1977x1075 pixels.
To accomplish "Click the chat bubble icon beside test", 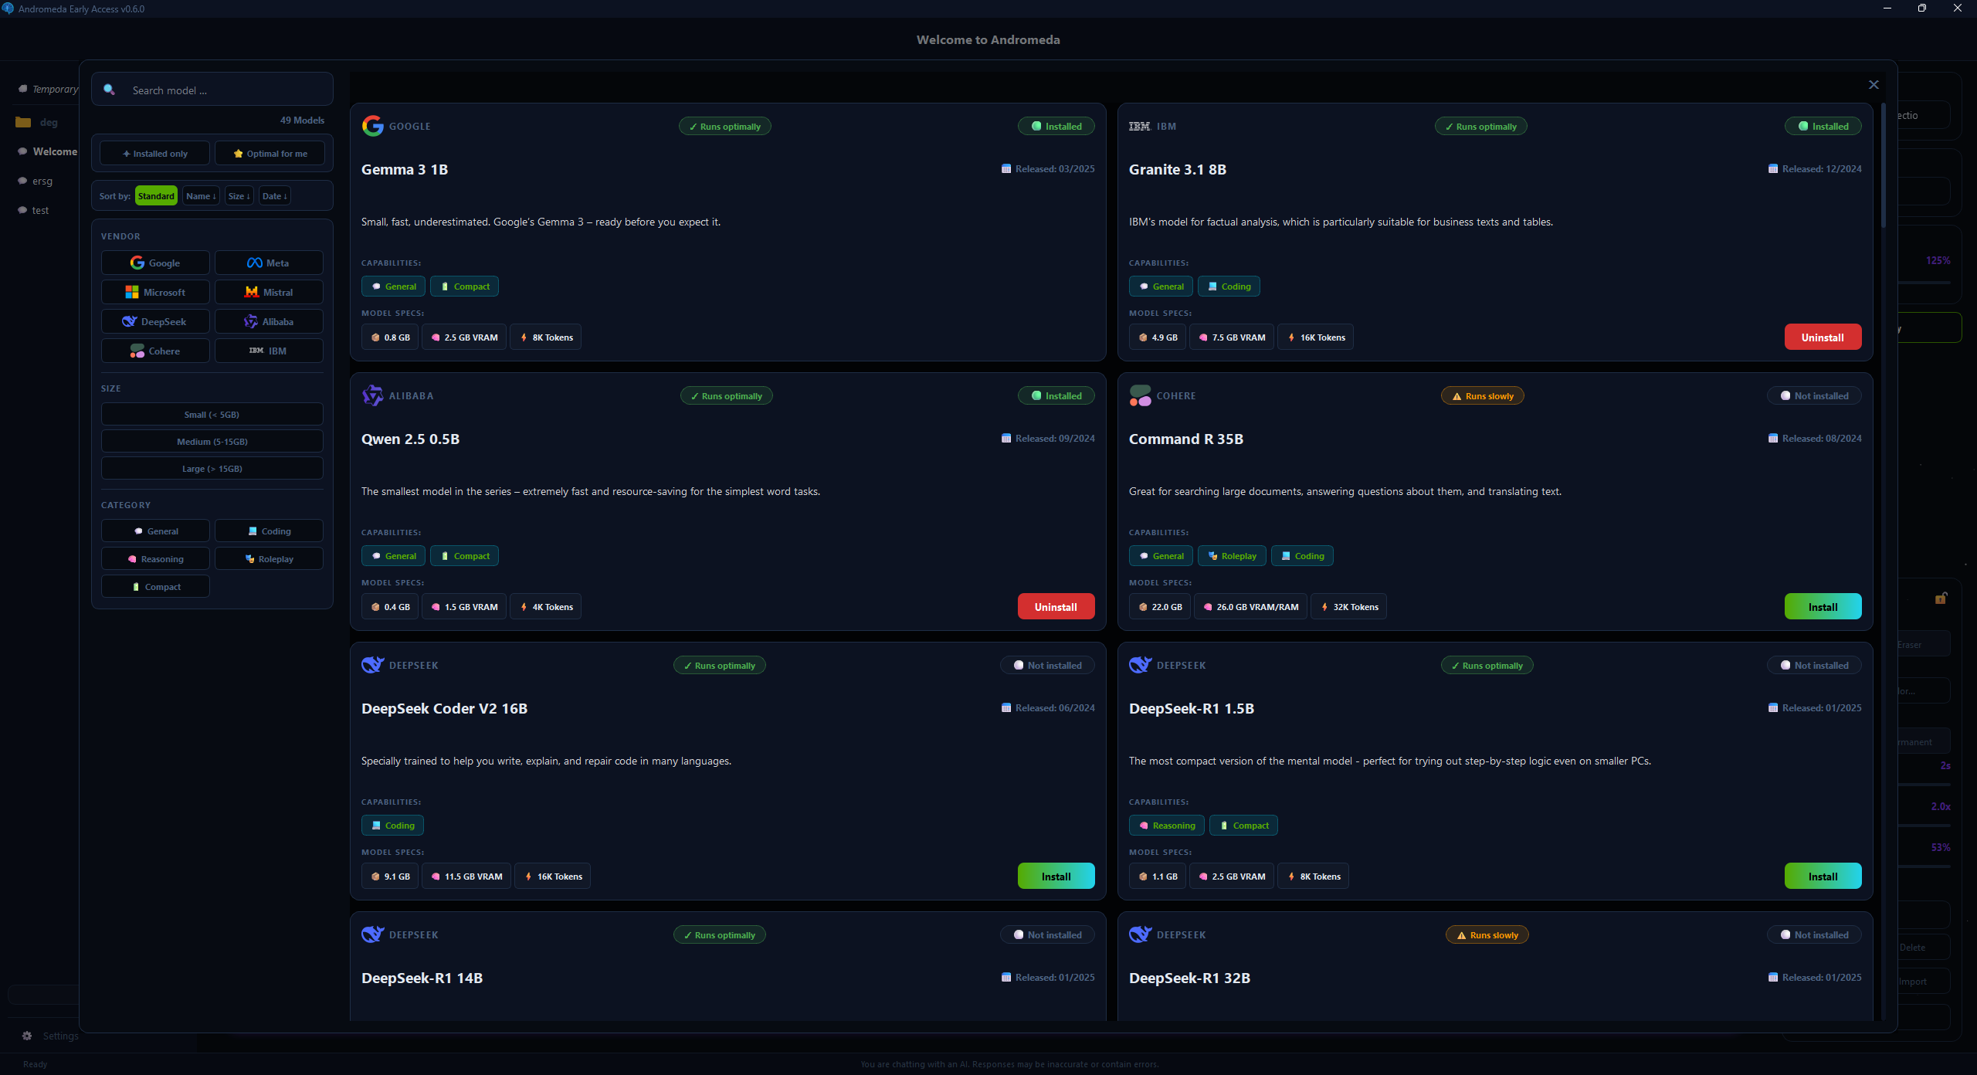I will click(x=22, y=210).
